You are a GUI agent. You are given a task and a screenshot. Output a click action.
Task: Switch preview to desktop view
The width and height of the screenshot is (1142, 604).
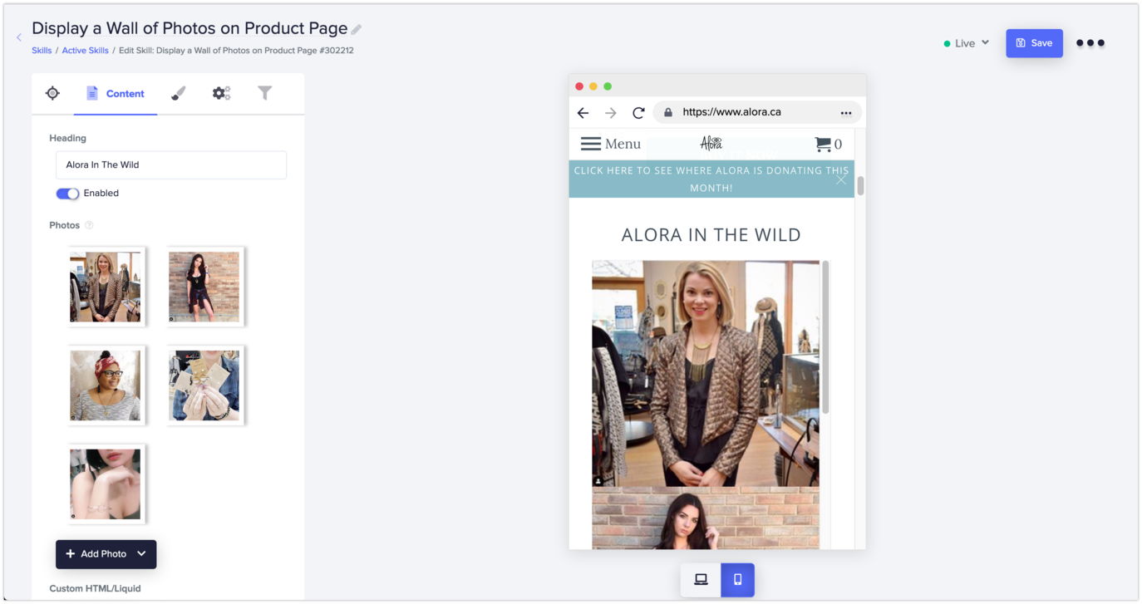[x=701, y=579]
